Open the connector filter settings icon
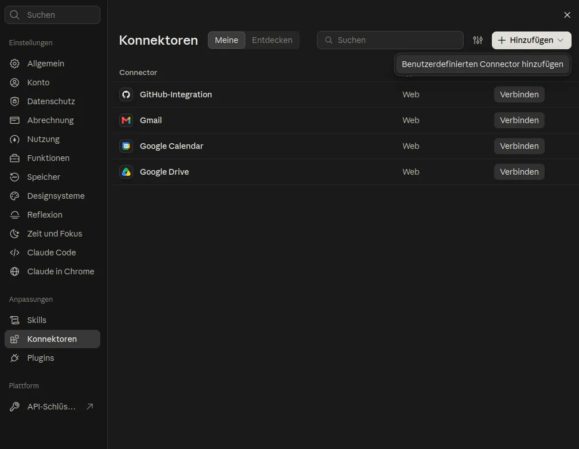 (478, 40)
